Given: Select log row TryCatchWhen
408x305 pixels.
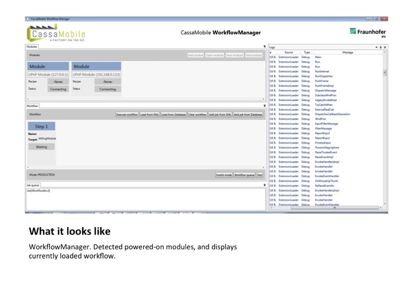Looking at the screenshot, I should (x=326, y=105).
